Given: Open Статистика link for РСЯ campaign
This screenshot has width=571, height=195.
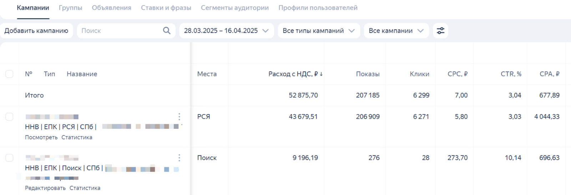Looking at the screenshot, I should pos(77,137).
